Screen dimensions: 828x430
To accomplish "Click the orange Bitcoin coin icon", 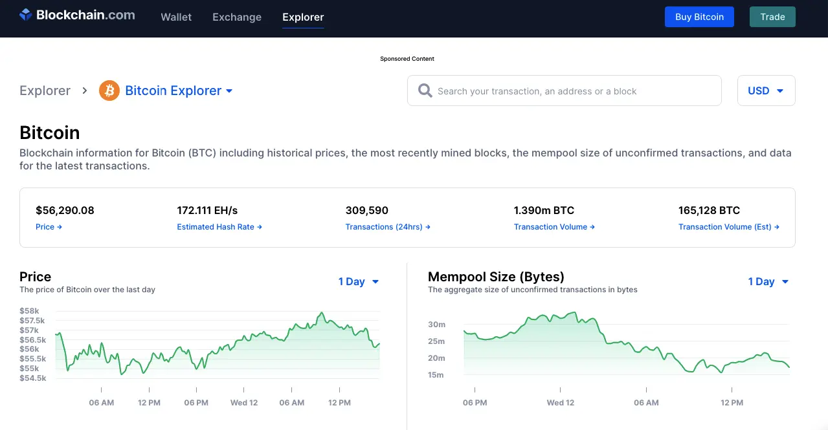I will [109, 91].
